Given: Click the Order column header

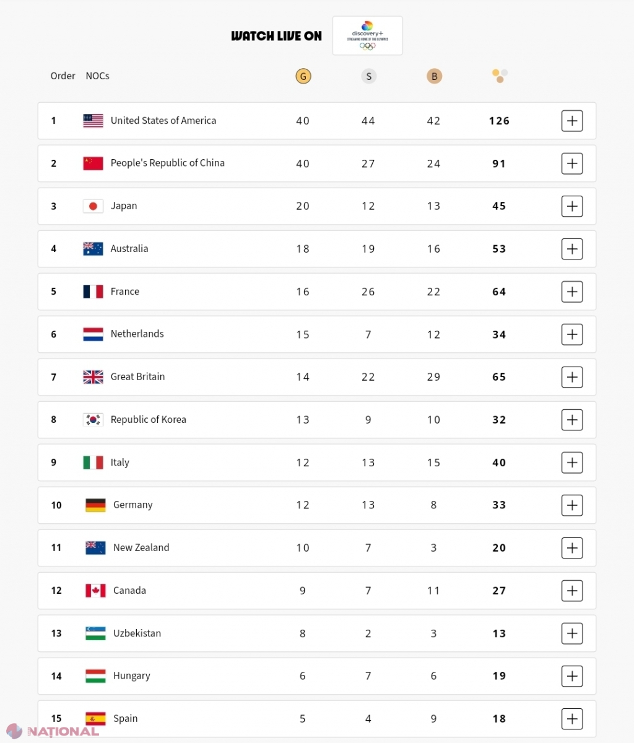Looking at the screenshot, I should point(63,76).
